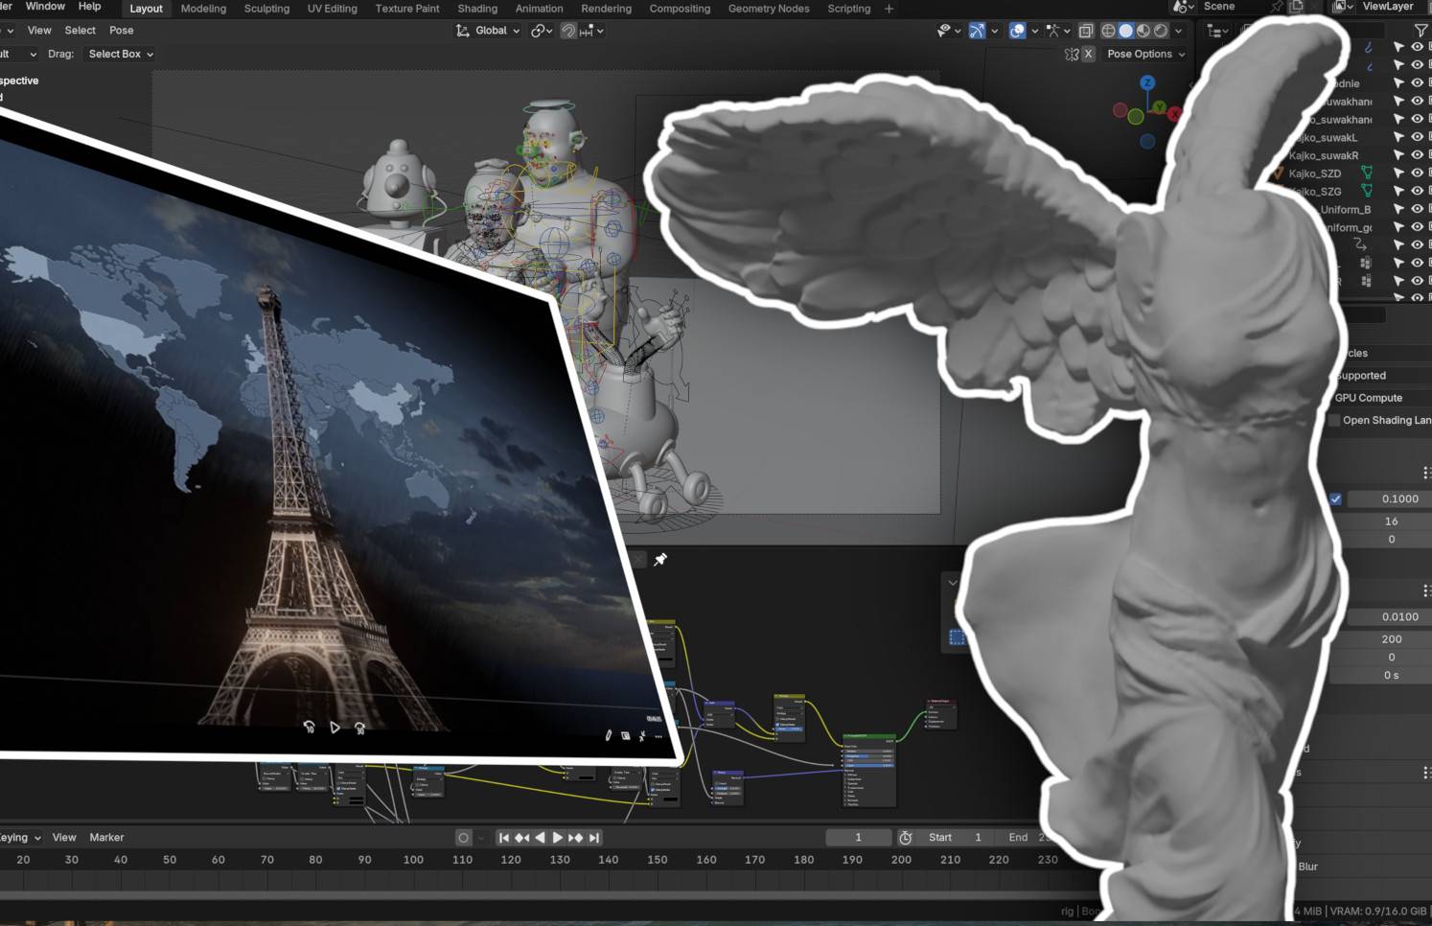Toggle use preview range stopwatch icon
The image size is (1432, 926).
click(x=905, y=838)
